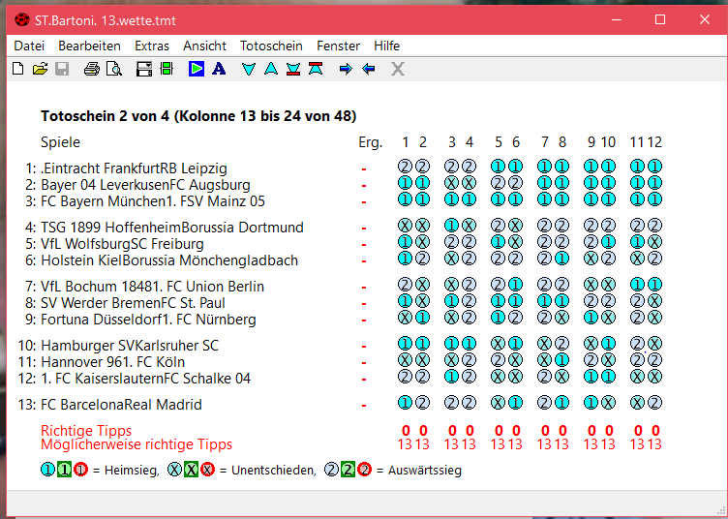This screenshot has width=728, height=519.
Task: Click the column 1 tip for Eintracht Frankfurt game
Action: (x=405, y=167)
